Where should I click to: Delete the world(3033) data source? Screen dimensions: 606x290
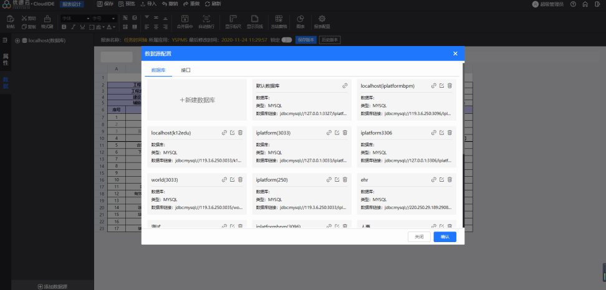240,180
